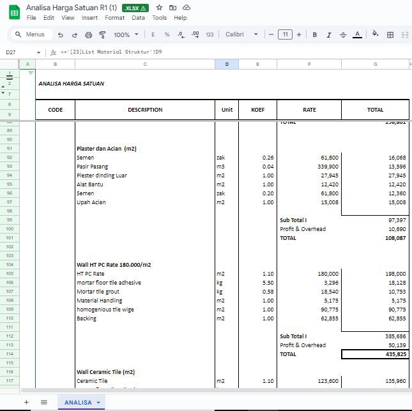The image size is (412, 411).
Task: Search the Menus box
Action: pos(31,34)
